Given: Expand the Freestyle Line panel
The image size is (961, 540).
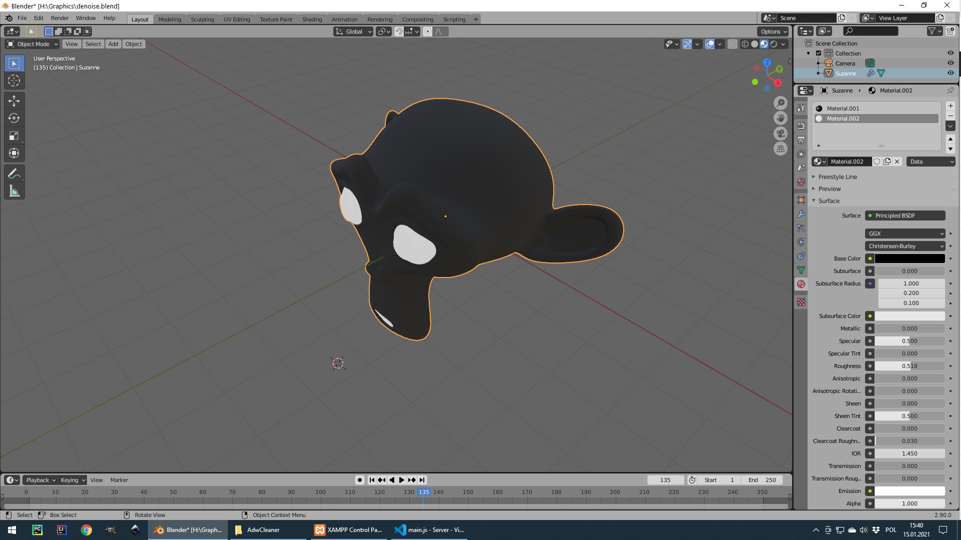Looking at the screenshot, I should click(837, 177).
